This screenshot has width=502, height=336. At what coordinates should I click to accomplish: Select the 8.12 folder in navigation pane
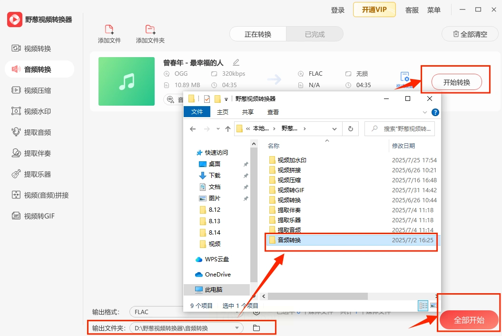coord(210,210)
